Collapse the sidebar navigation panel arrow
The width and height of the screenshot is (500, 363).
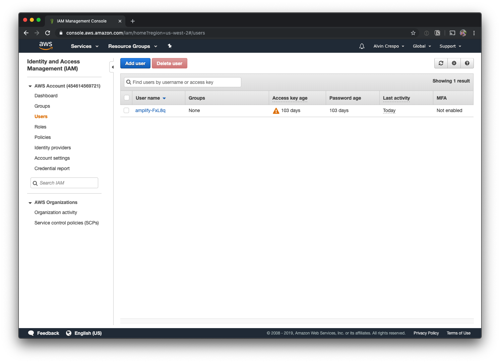click(x=112, y=67)
